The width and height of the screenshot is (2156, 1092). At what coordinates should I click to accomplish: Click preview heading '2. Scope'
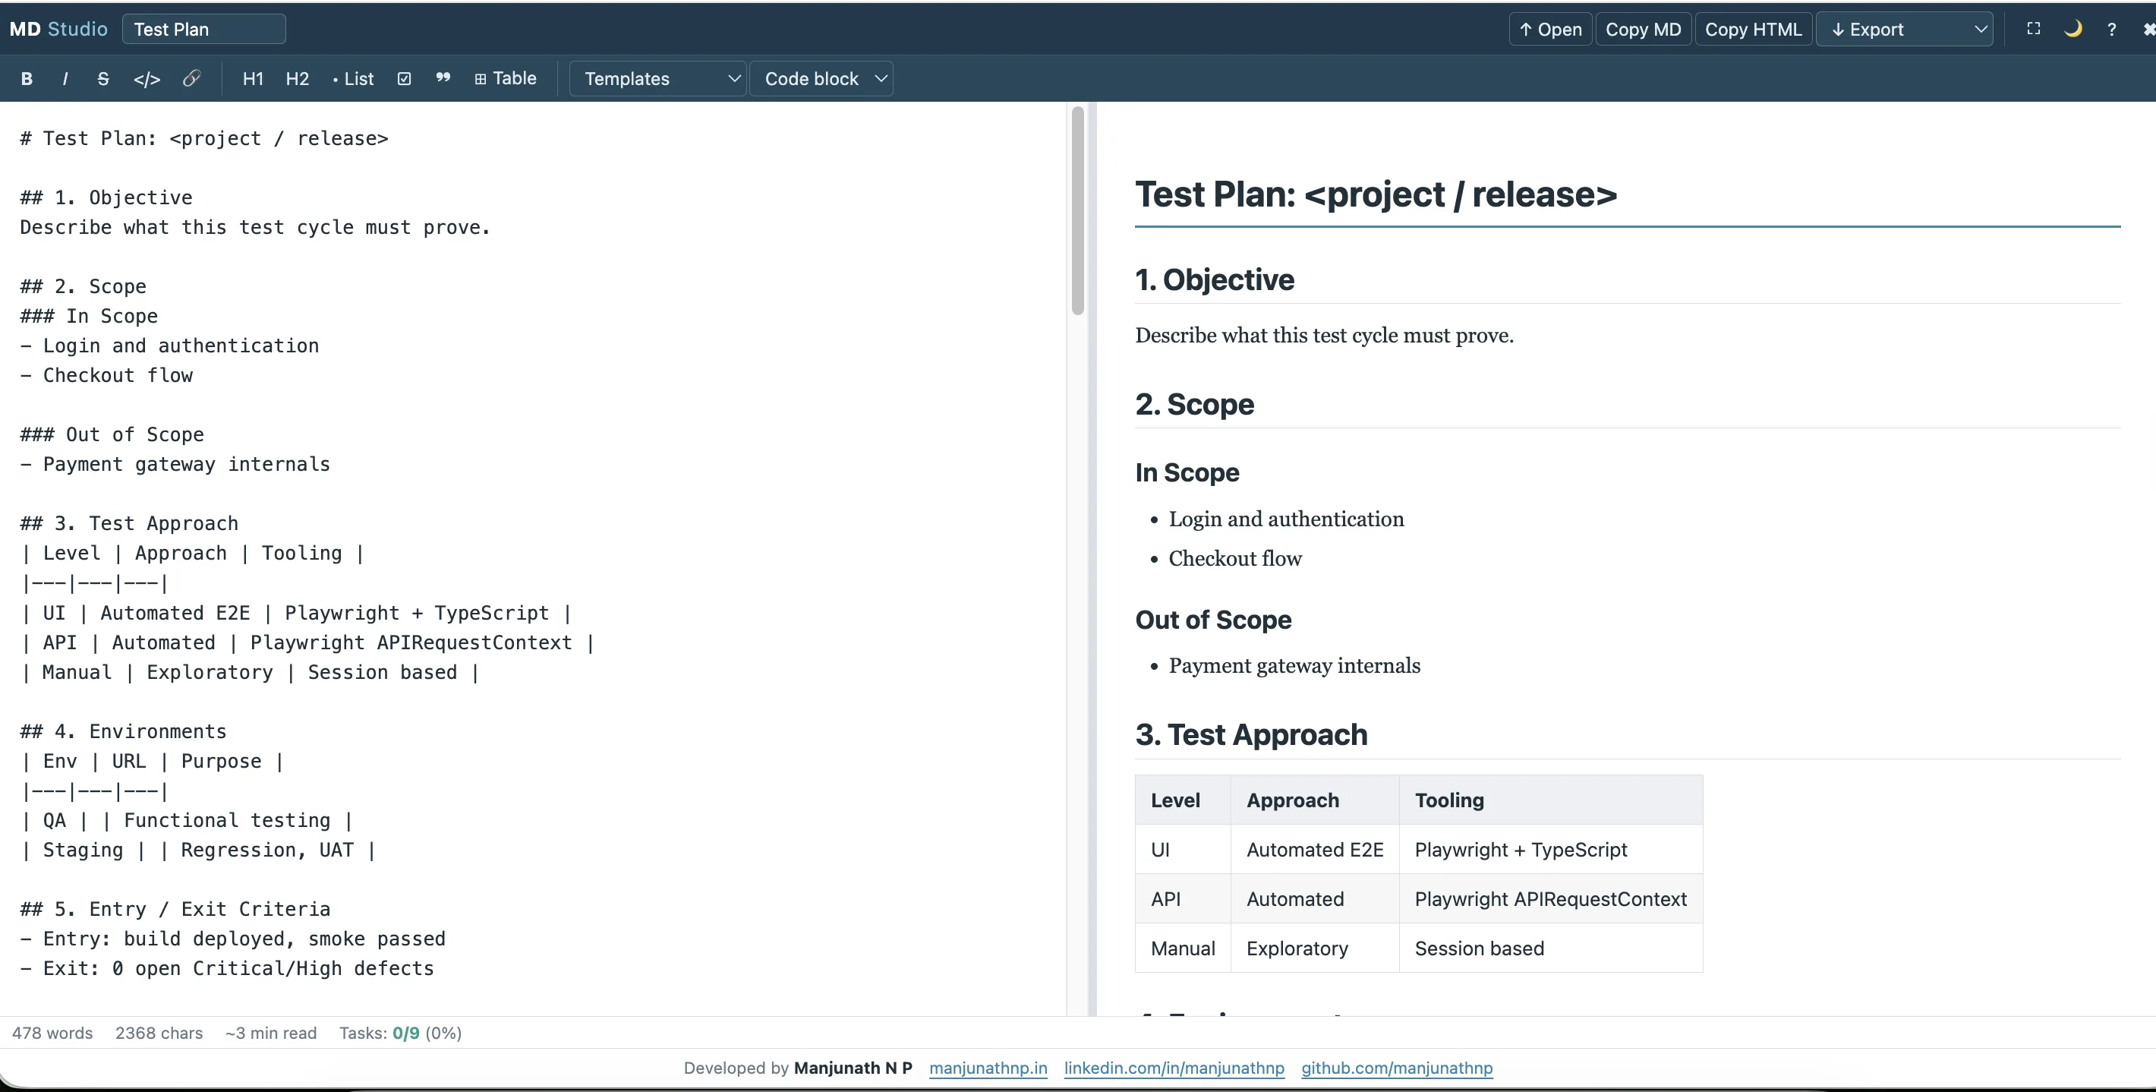(x=1194, y=405)
